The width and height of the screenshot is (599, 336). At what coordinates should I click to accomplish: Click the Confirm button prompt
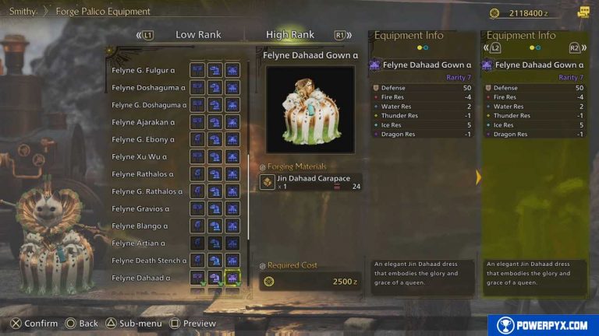(34, 324)
